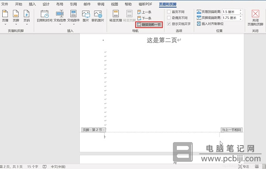Switch to the 引用 tab
Screen dimensions: 266x169
(x=73, y=4)
